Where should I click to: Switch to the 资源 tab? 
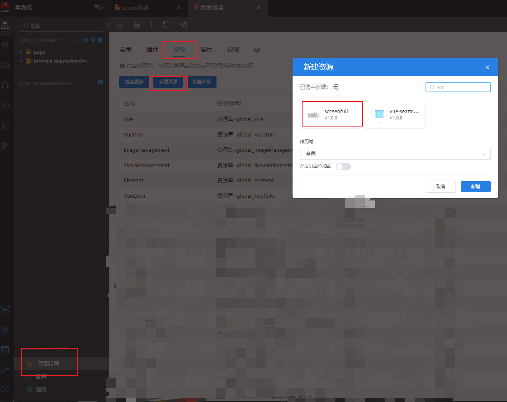point(179,50)
